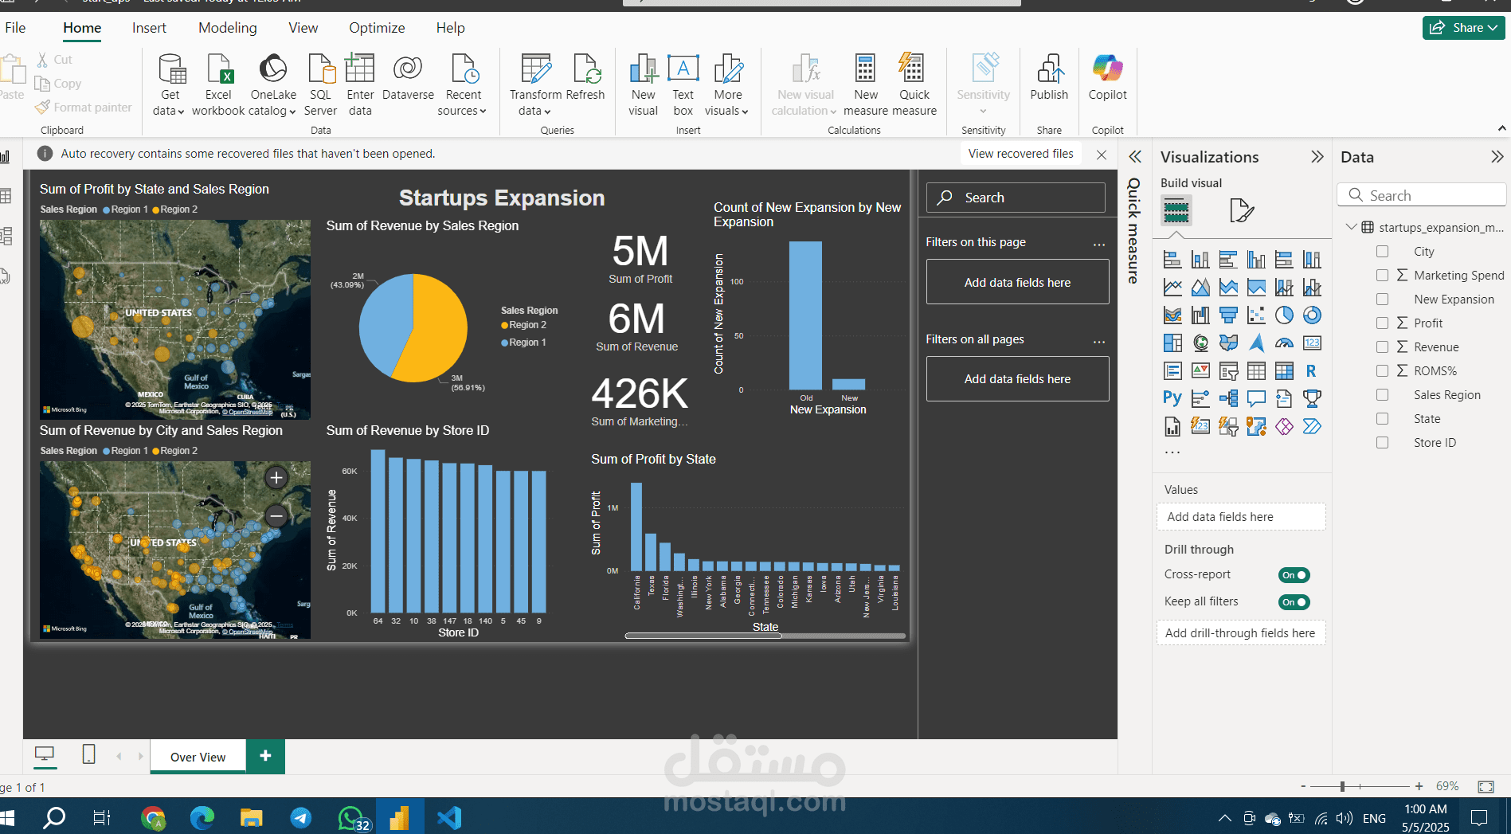Check the Sales Region field

click(x=1382, y=394)
